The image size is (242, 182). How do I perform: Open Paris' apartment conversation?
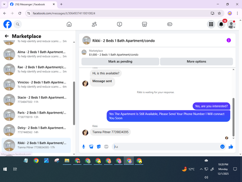coord(36,115)
